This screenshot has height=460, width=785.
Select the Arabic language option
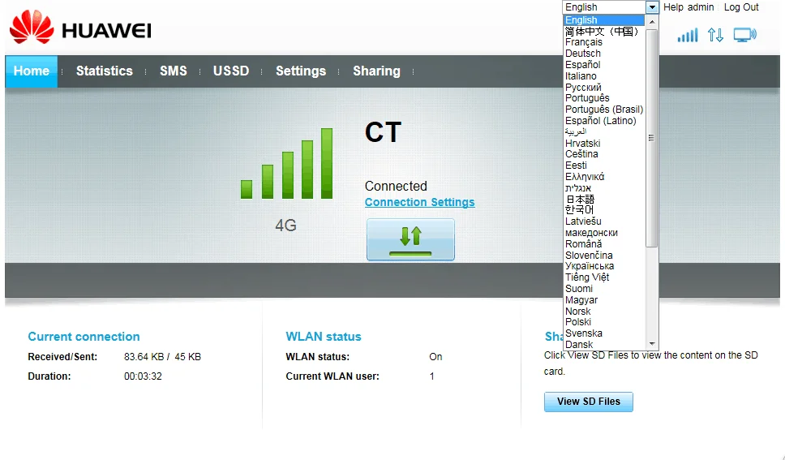604,131
